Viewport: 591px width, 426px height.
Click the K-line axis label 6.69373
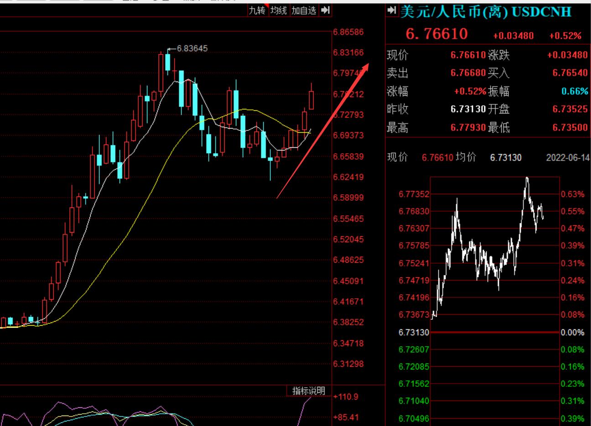[348, 135]
